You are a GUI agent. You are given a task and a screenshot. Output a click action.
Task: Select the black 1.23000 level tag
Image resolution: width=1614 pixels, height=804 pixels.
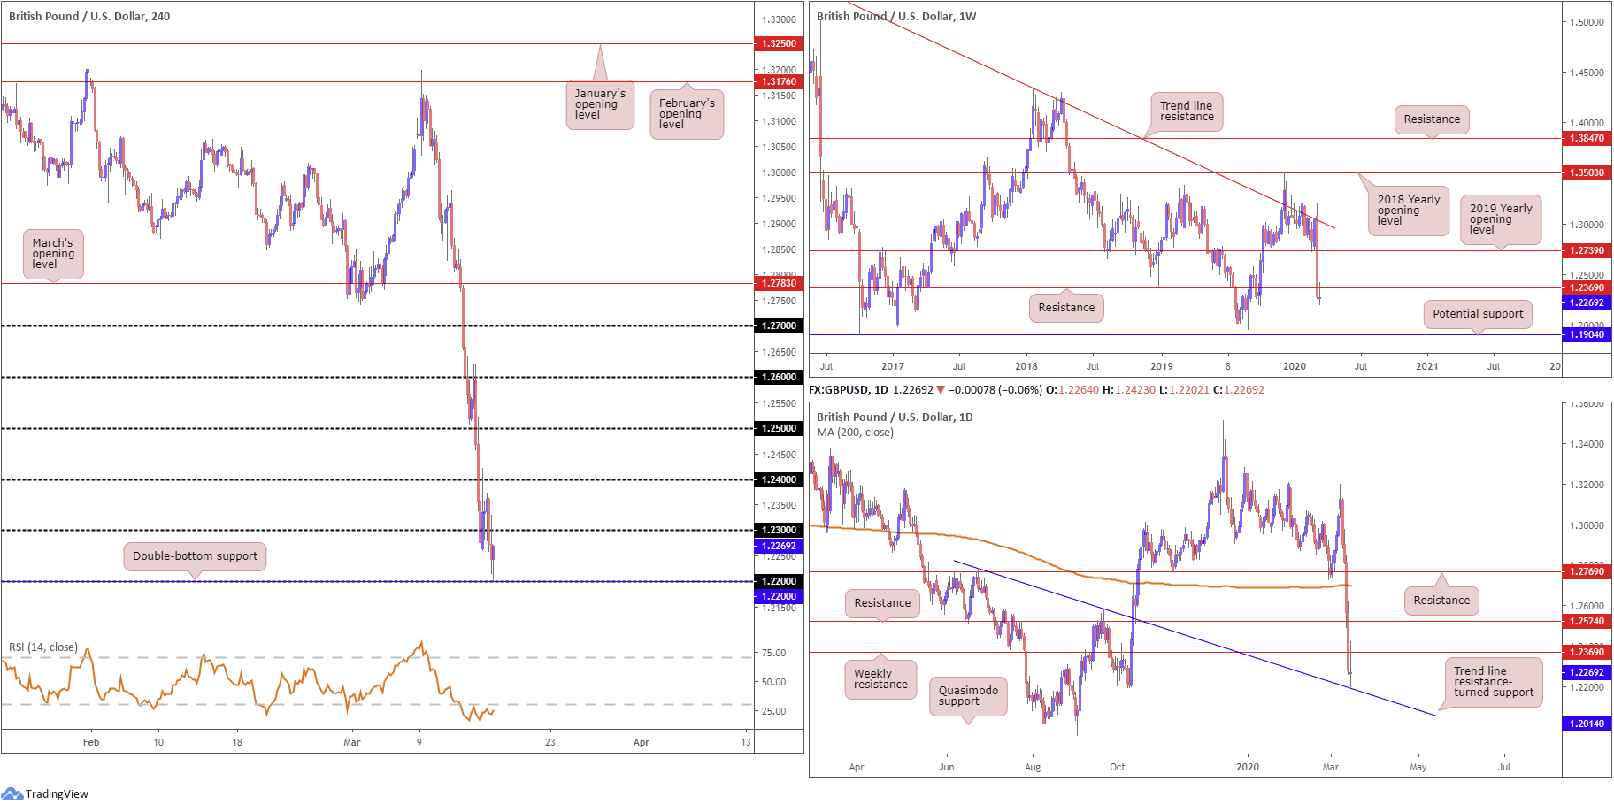pos(779,530)
